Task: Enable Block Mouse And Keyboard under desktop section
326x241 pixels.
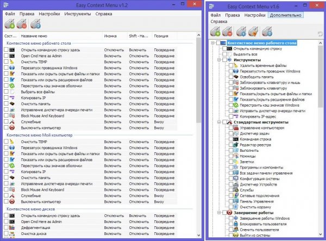Action: point(6,115)
